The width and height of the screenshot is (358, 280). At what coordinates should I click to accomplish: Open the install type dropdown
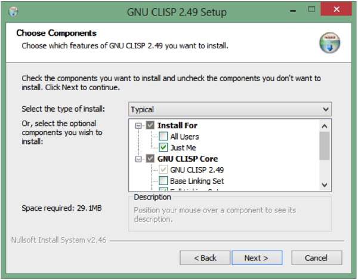click(230, 109)
